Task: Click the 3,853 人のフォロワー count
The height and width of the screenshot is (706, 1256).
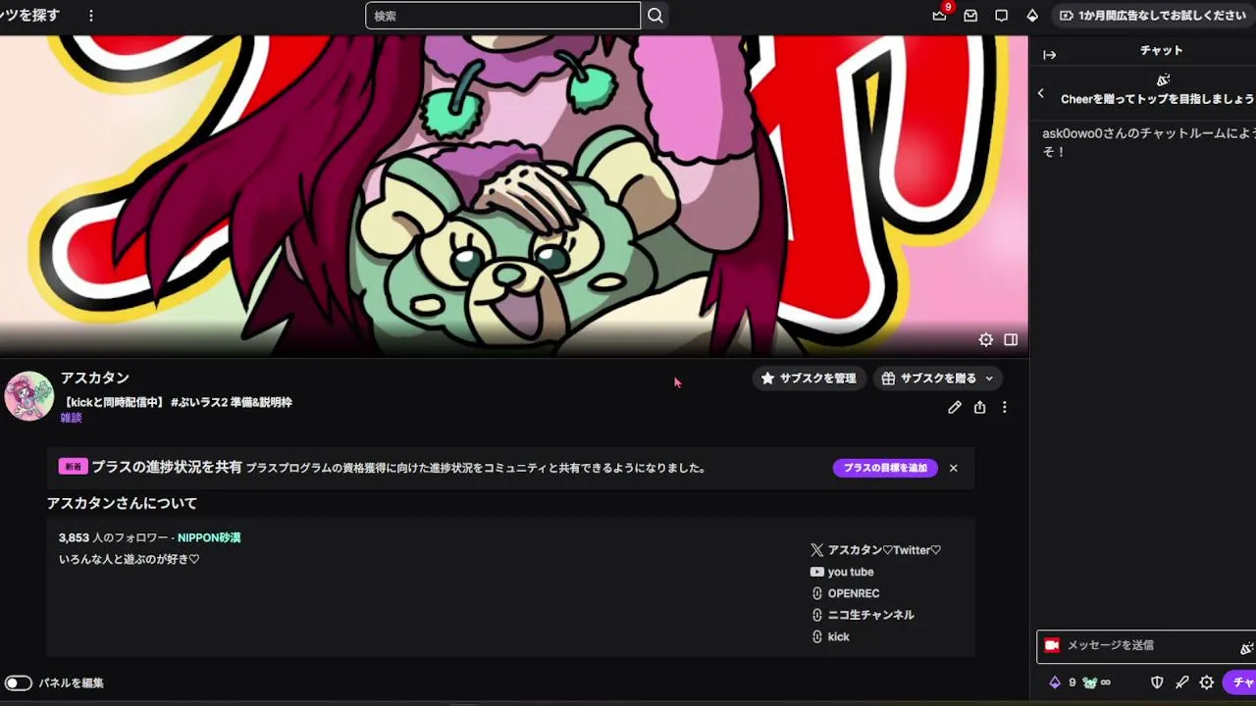Action: pyautogui.click(x=114, y=537)
